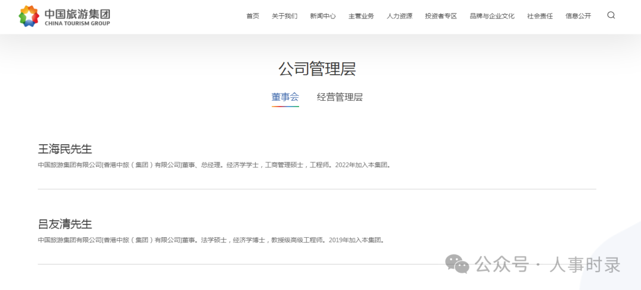Select the name 王海民先生
This screenshot has height=290, width=641.
click(x=65, y=149)
